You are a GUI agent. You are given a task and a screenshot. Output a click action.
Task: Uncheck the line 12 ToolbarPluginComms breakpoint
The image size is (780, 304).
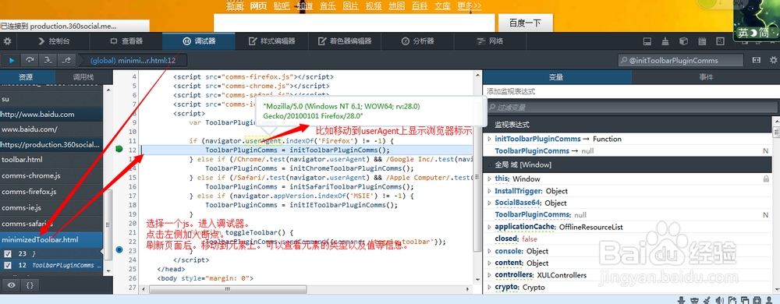pos(8,265)
